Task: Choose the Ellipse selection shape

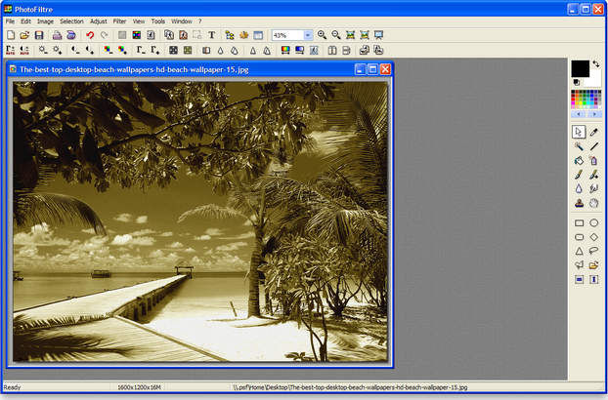Action: click(x=593, y=222)
